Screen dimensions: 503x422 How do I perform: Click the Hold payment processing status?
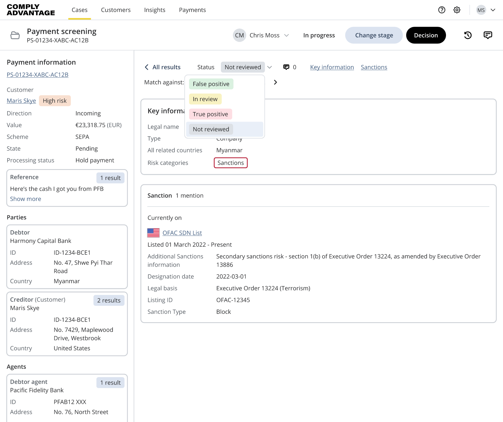pyautogui.click(x=95, y=160)
